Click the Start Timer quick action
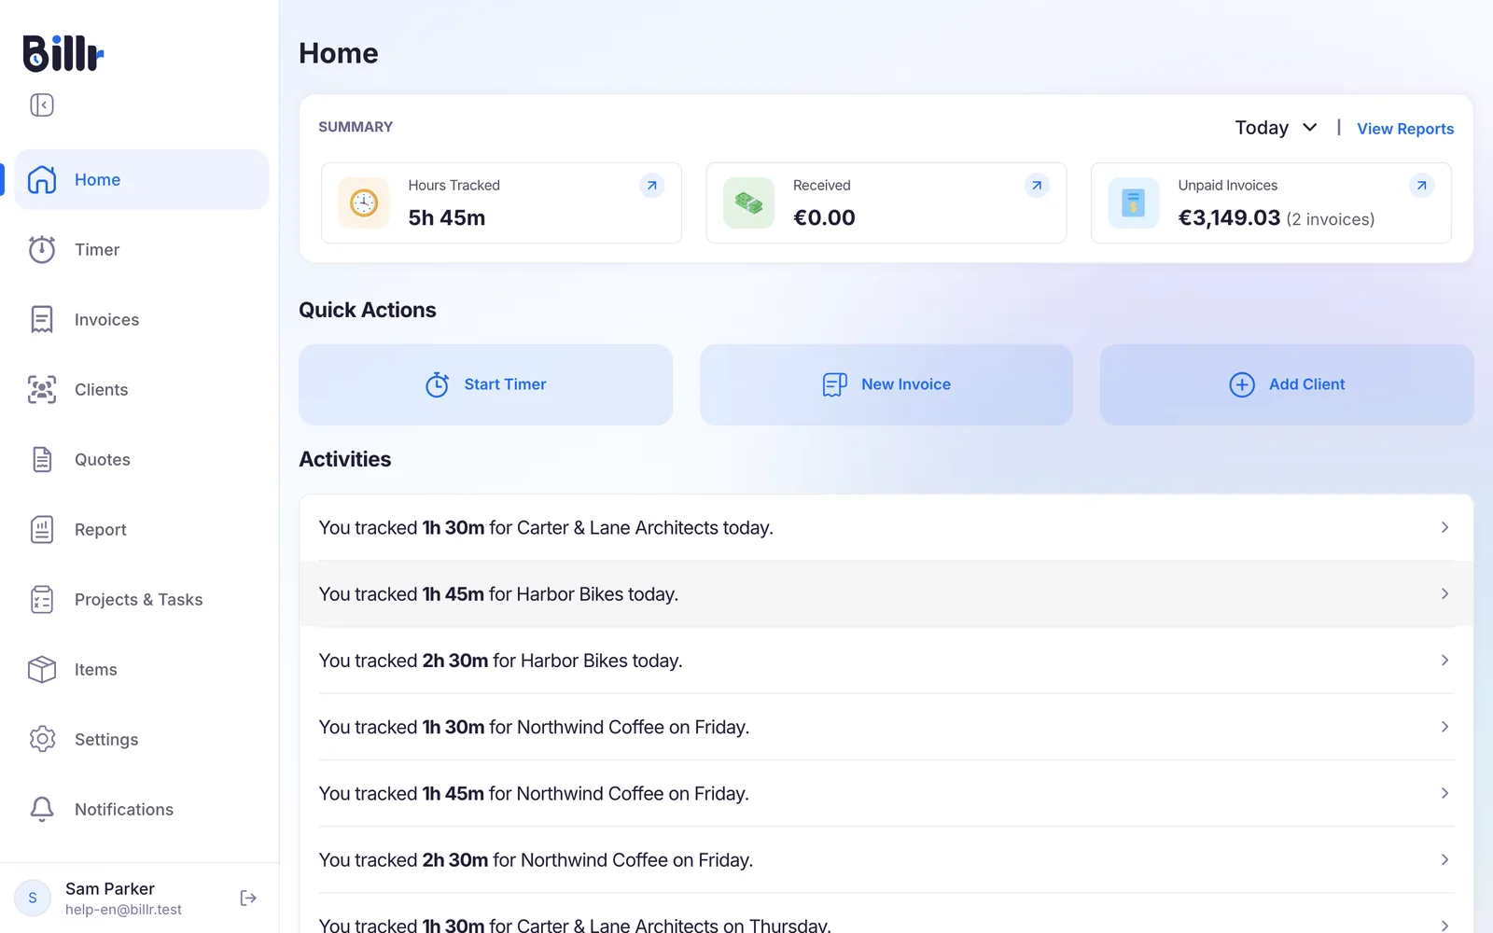This screenshot has height=933, width=1493. tap(485, 384)
